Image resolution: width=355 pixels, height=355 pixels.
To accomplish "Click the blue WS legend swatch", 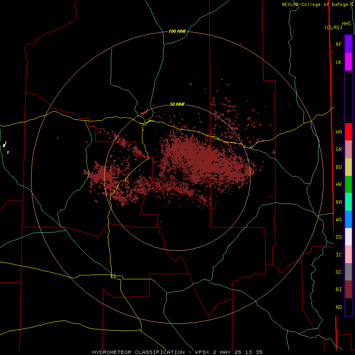I will tap(348, 219).
